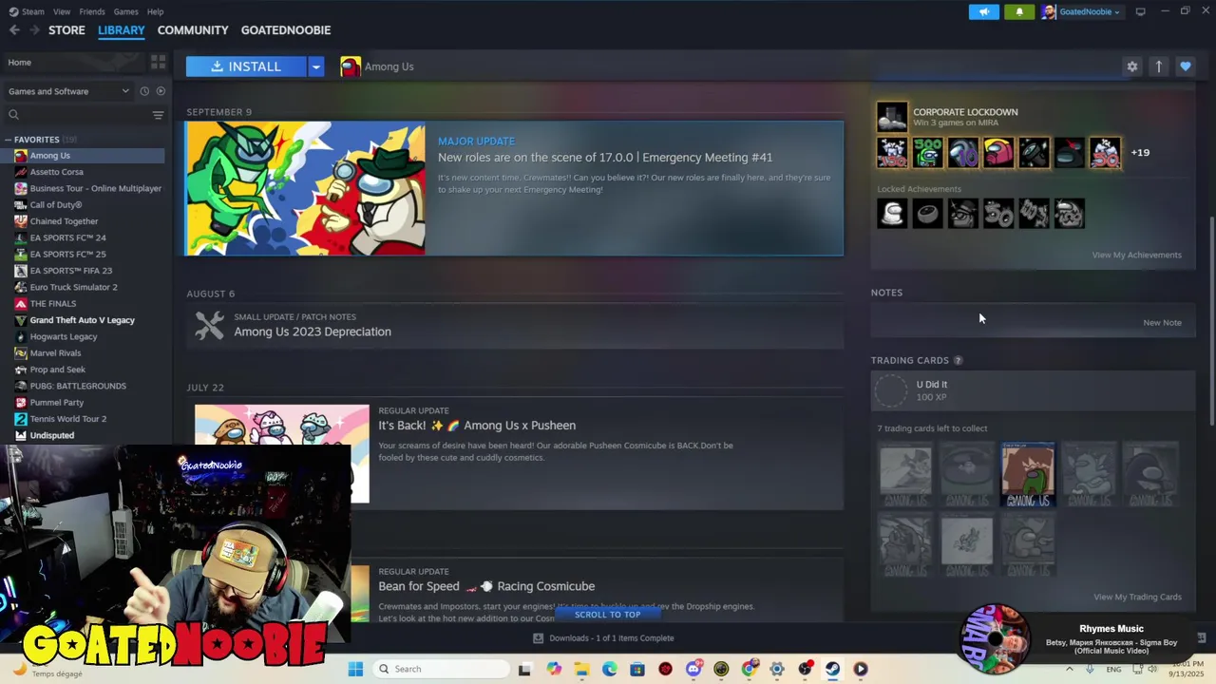Click the Steam taskbar icon

[832, 669]
